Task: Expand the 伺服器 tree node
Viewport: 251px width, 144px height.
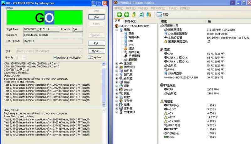Action: click(x=117, y=71)
